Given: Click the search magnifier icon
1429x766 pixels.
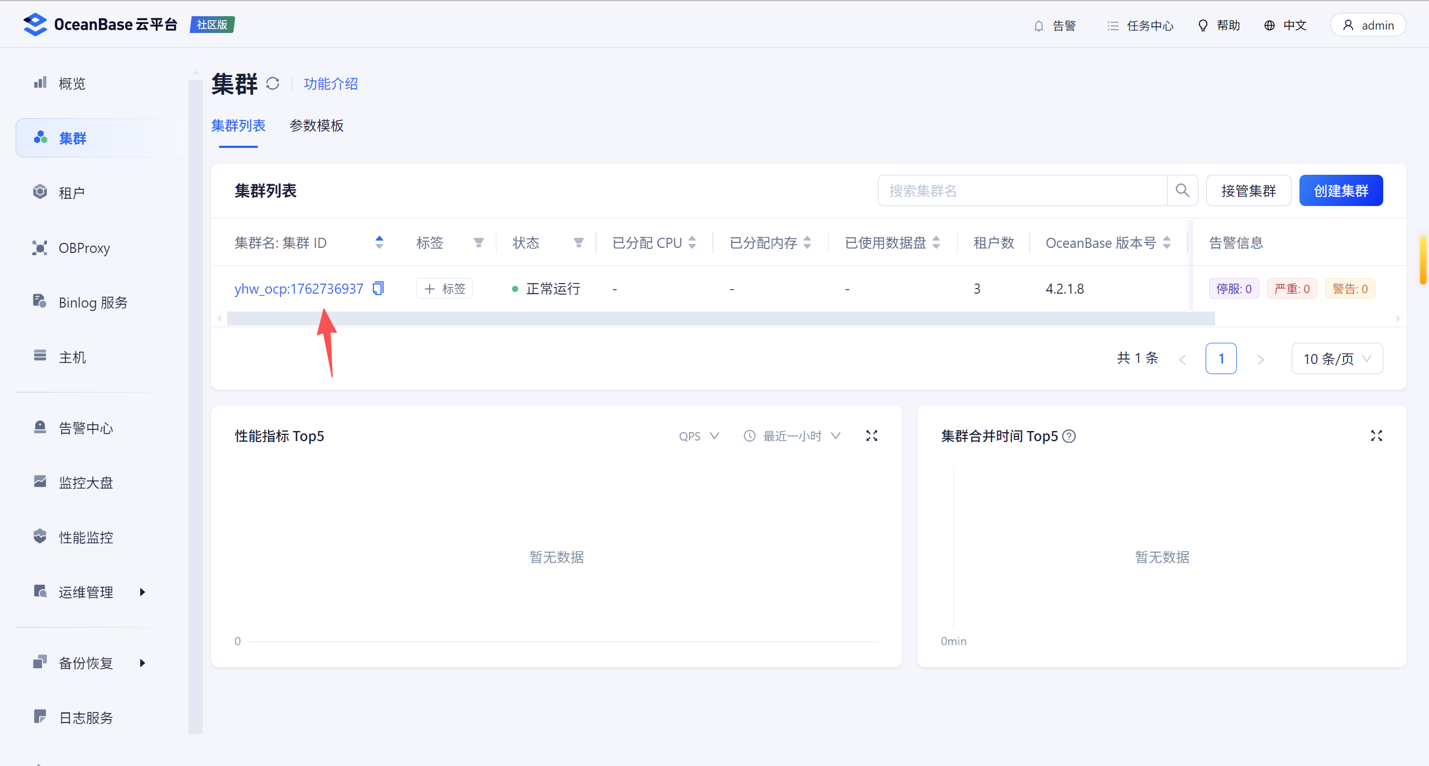Looking at the screenshot, I should 1182,190.
